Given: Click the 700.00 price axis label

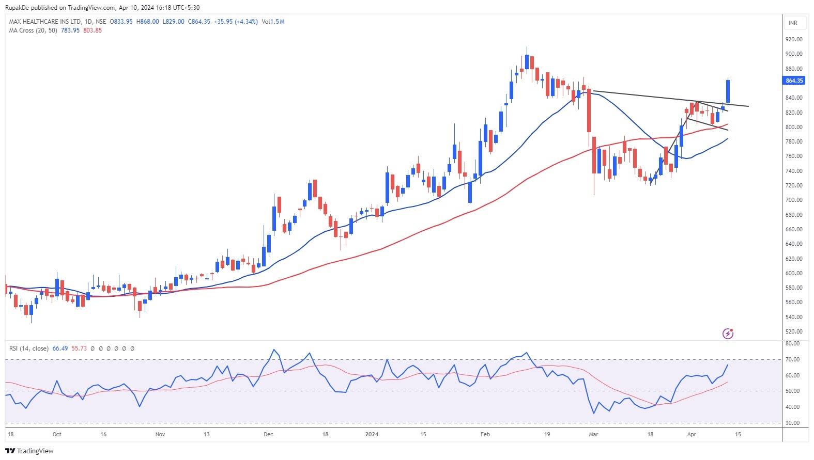Looking at the screenshot, I should [x=794, y=200].
